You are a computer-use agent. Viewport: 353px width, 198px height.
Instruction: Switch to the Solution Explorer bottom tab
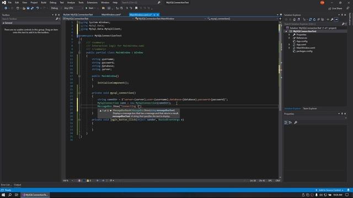point(292,108)
